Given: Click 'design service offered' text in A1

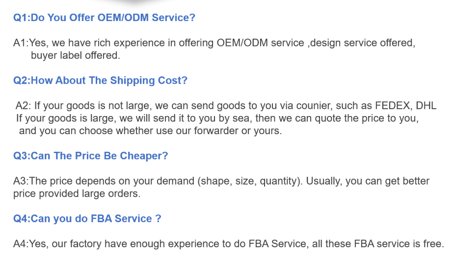Looking at the screenshot, I should 361,43.
